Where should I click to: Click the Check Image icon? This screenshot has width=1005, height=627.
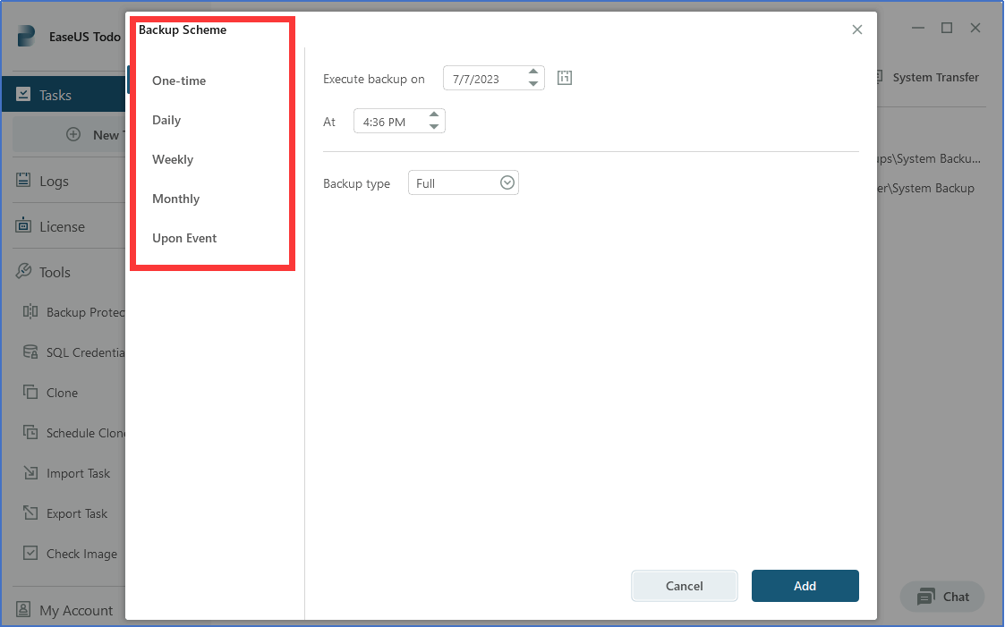30,554
